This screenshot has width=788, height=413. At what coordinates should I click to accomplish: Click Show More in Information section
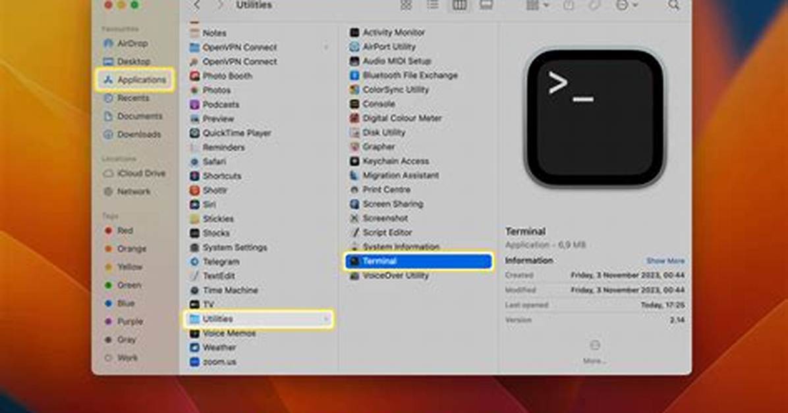tap(665, 261)
